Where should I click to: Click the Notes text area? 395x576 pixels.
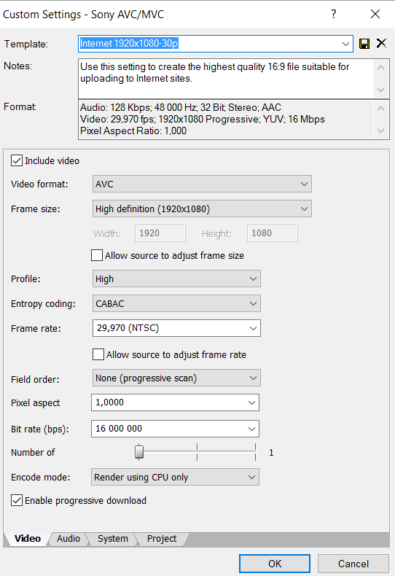(x=226, y=78)
